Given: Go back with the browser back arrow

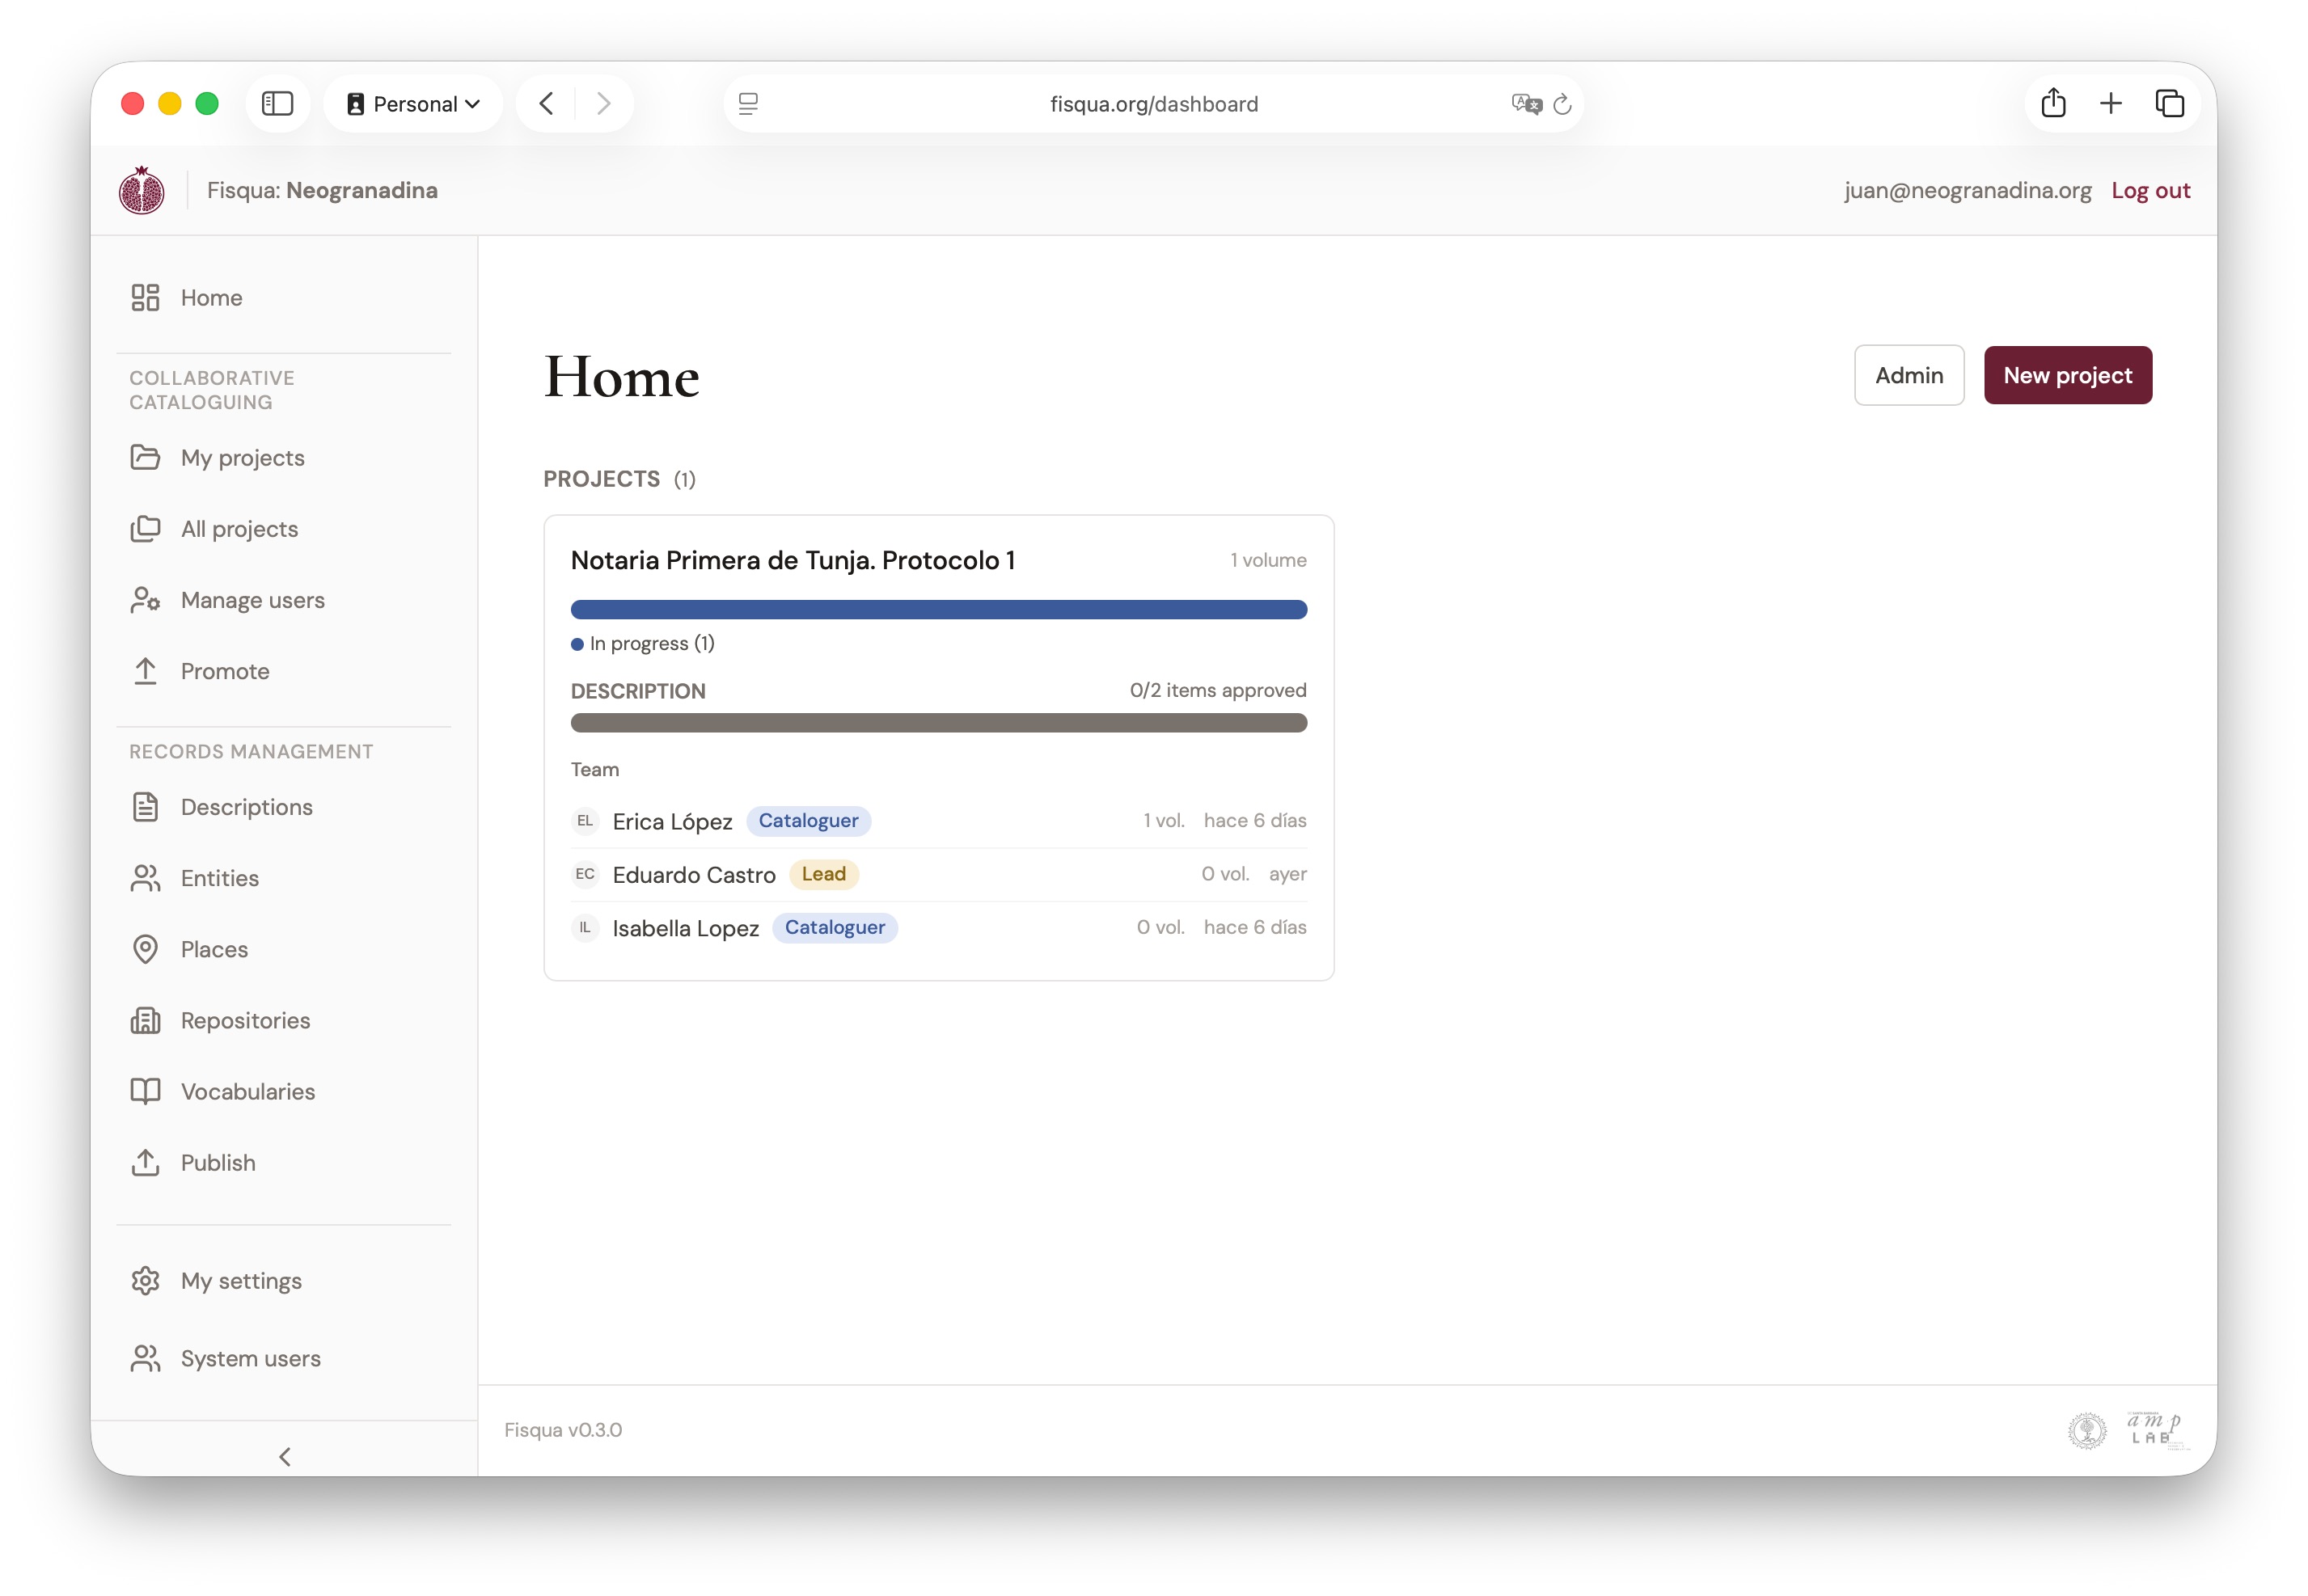Looking at the screenshot, I should pyautogui.click(x=546, y=103).
